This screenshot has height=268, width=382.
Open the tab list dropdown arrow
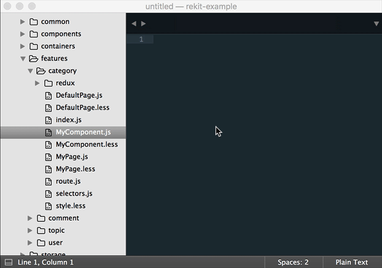click(x=376, y=23)
